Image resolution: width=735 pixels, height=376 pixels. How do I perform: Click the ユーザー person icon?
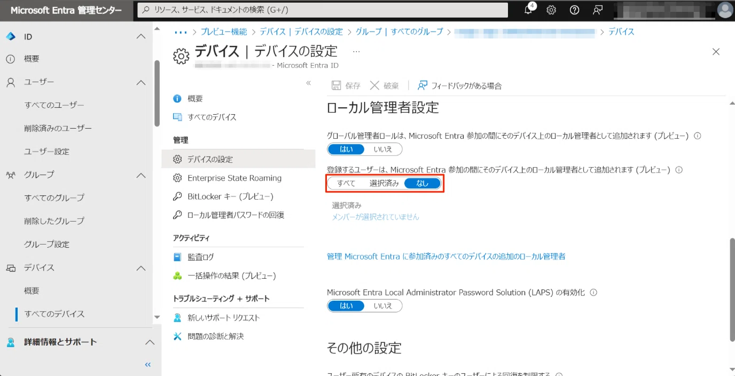[10, 82]
